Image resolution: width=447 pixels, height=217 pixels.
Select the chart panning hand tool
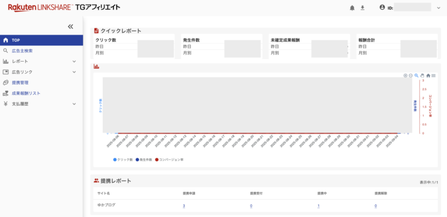[422, 76]
